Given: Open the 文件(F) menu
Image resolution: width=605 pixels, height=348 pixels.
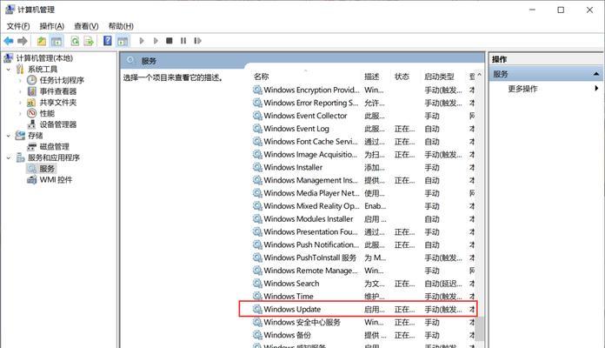Looking at the screenshot, I should click(x=18, y=26).
